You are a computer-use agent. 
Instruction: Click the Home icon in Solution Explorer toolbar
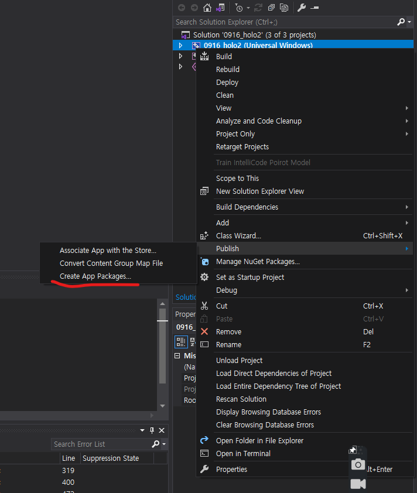[x=207, y=8]
